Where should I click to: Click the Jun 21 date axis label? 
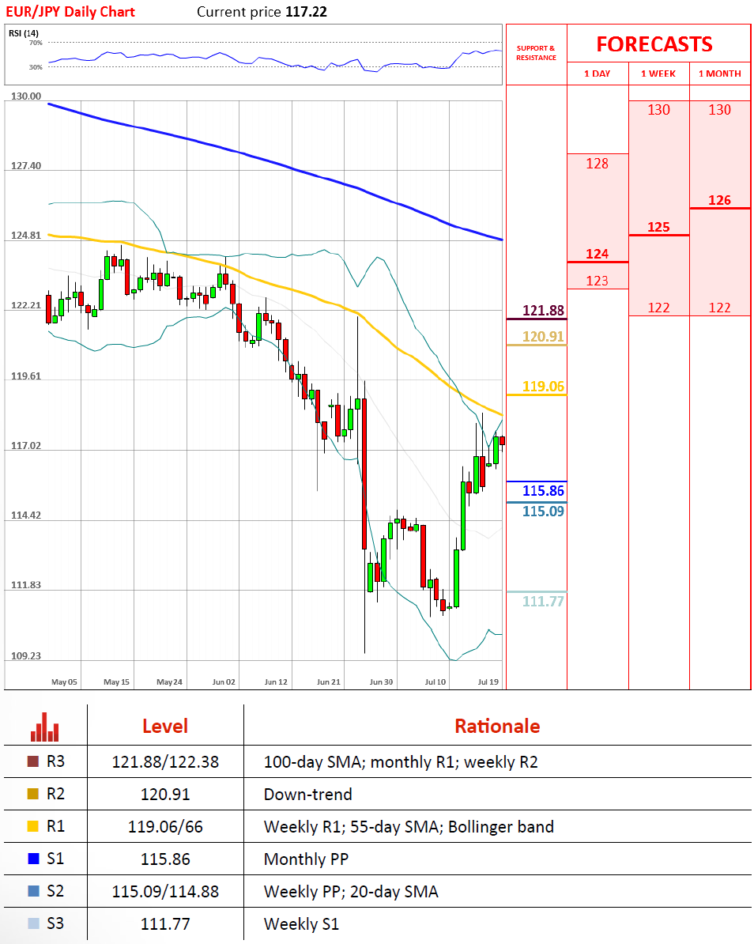329,682
